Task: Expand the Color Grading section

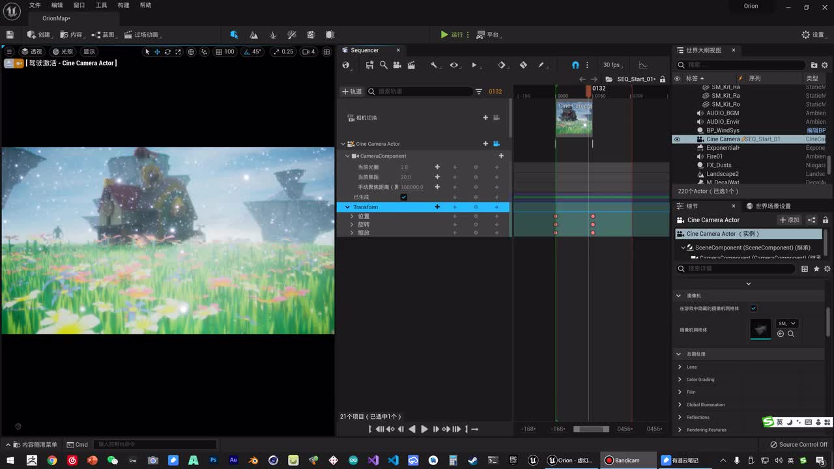Action: pos(680,380)
